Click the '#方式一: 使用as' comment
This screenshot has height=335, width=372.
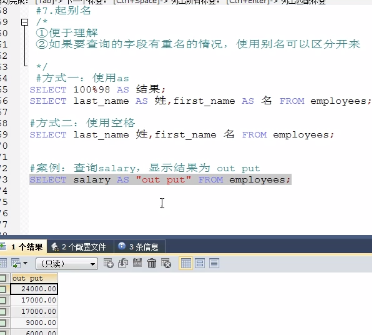click(82, 78)
